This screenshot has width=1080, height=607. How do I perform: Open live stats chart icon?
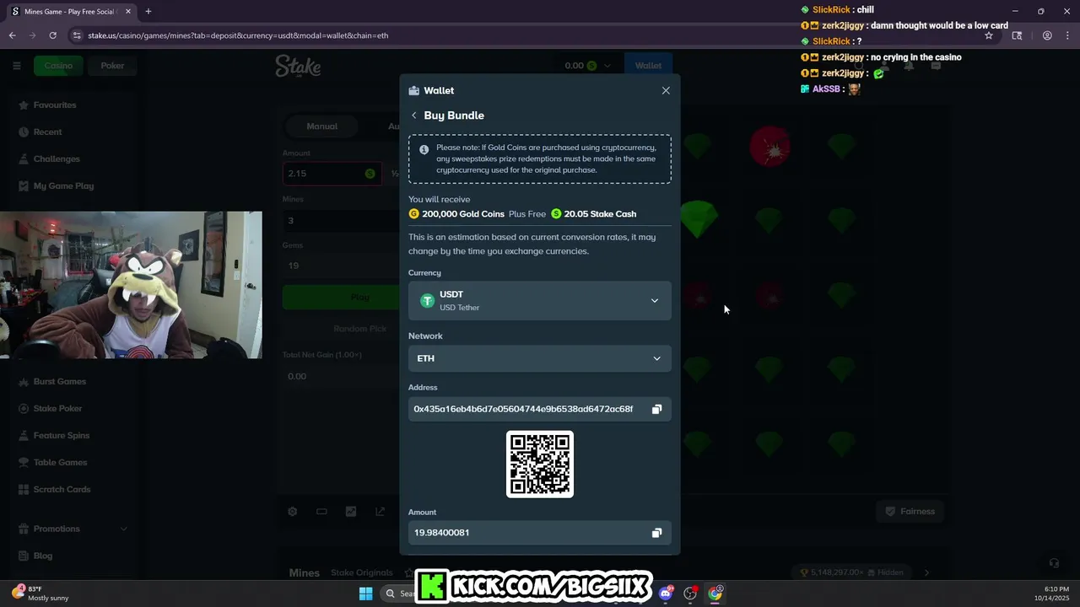tap(351, 512)
